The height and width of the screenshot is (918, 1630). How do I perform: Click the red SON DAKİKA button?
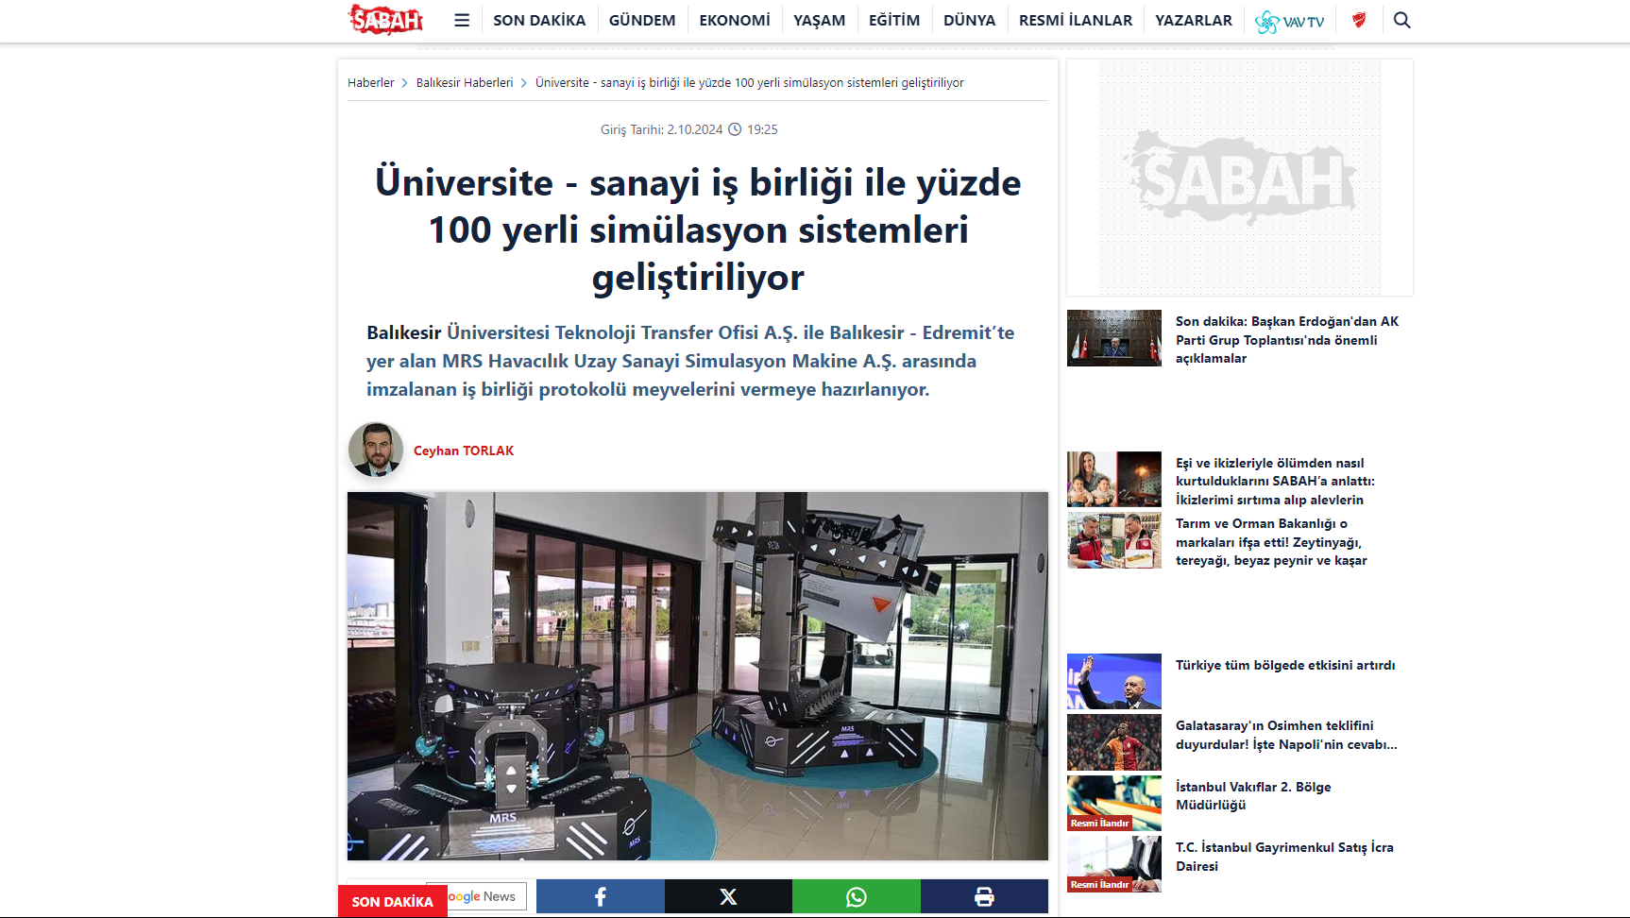(393, 901)
